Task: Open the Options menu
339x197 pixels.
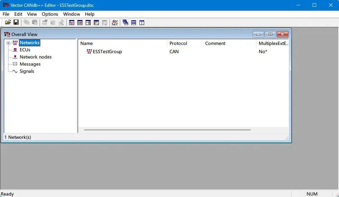Action: click(50, 14)
